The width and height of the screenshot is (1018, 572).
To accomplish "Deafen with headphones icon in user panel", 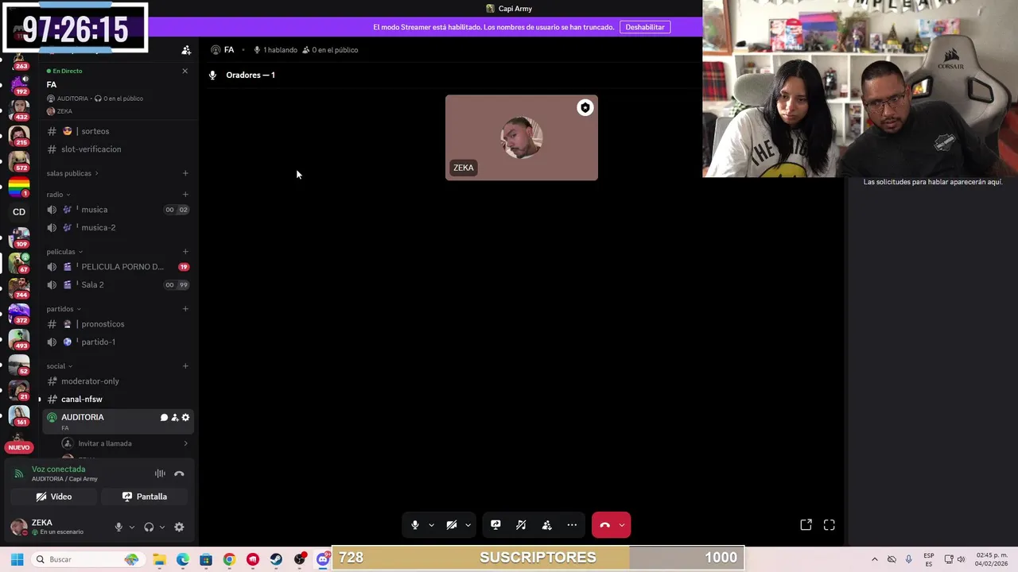I will tap(149, 527).
